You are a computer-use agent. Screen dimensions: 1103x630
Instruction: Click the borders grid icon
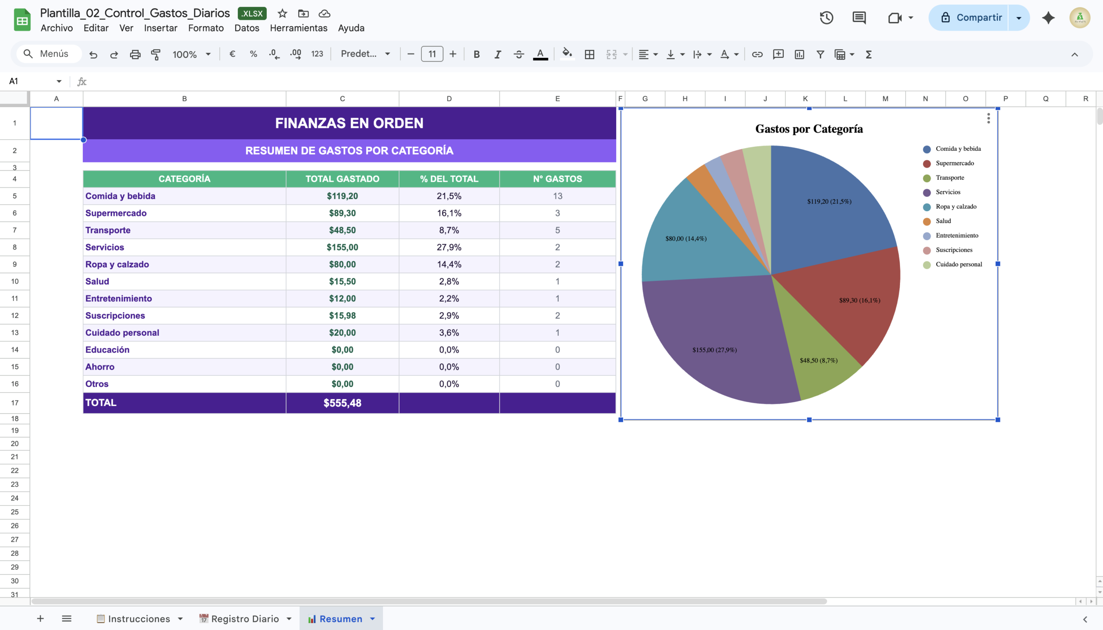point(589,55)
